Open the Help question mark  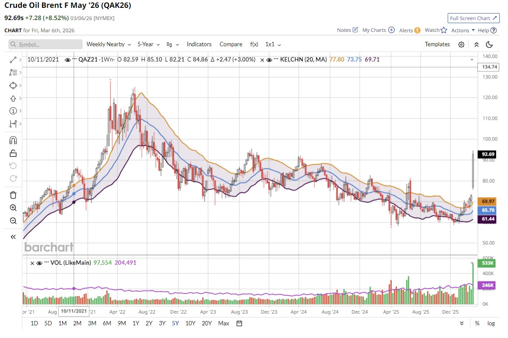[494, 31]
